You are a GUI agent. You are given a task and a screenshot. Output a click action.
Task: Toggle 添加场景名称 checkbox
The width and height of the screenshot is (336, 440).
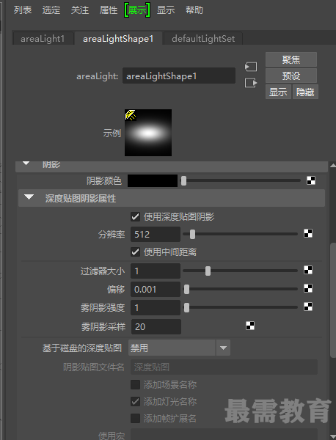pyautogui.click(x=135, y=384)
